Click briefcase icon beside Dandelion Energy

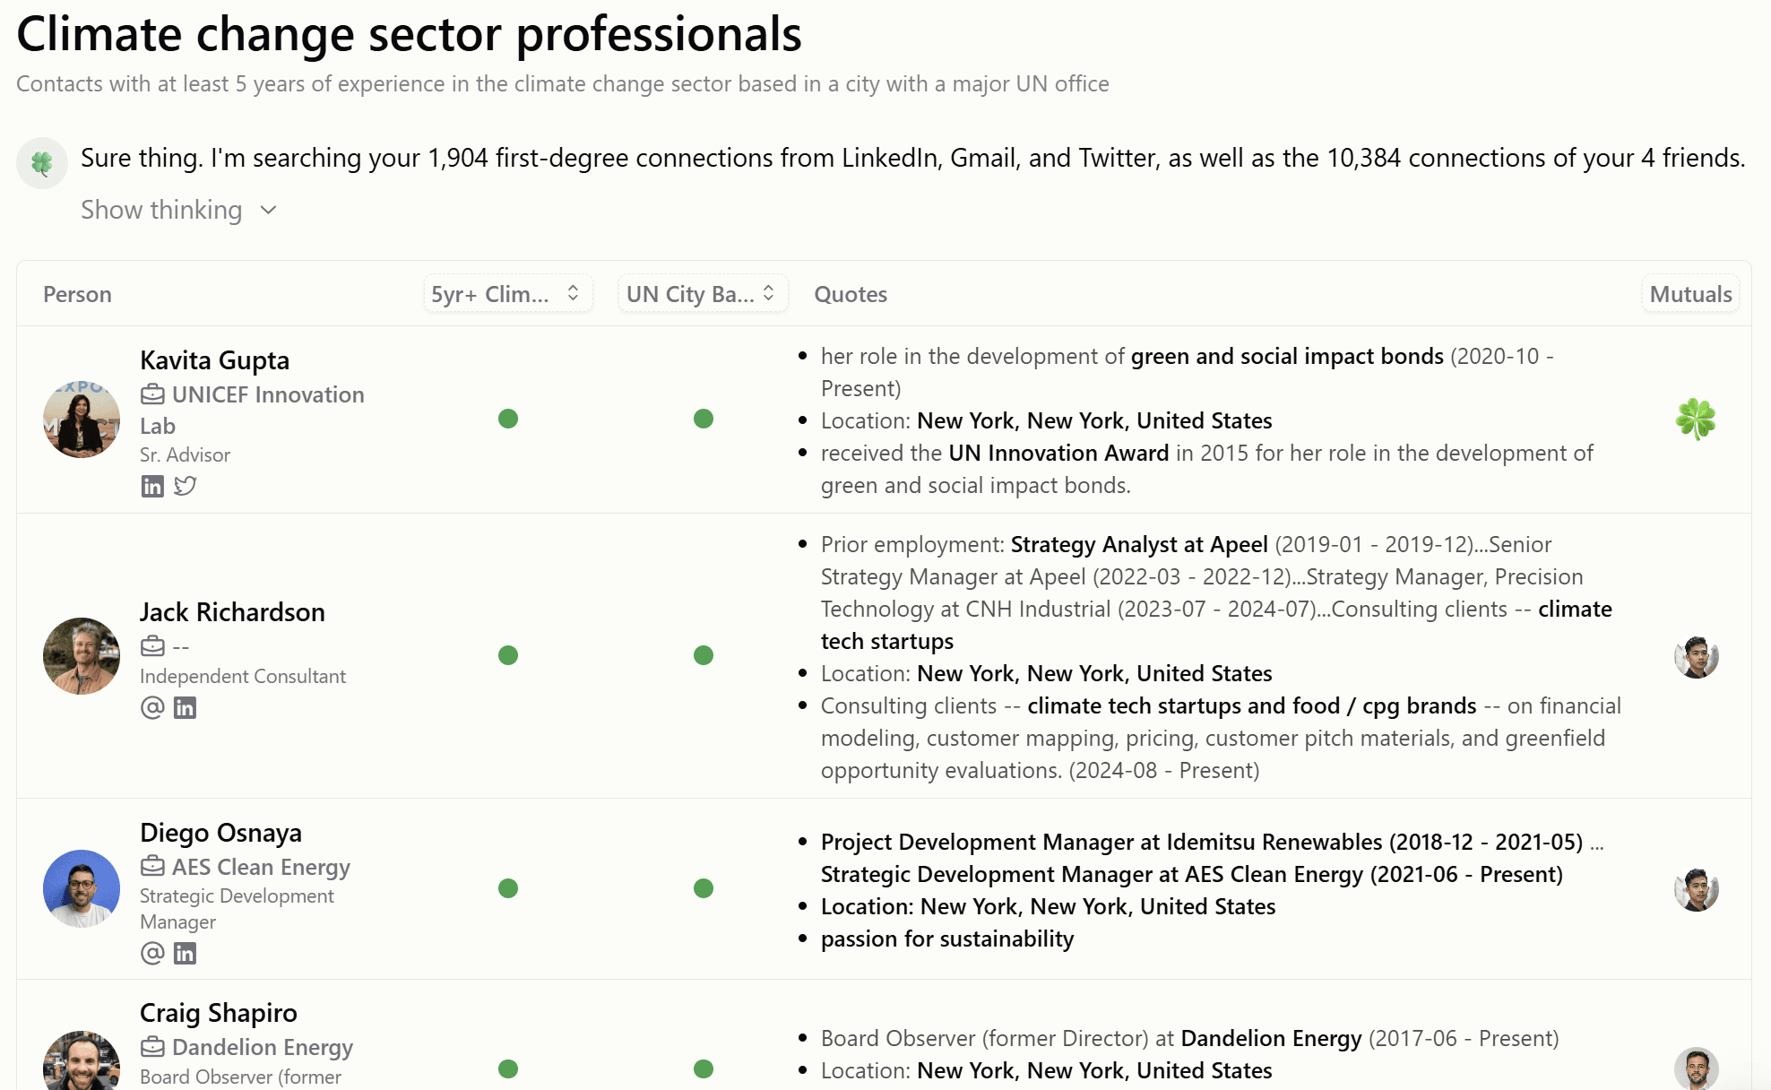point(152,1047)
